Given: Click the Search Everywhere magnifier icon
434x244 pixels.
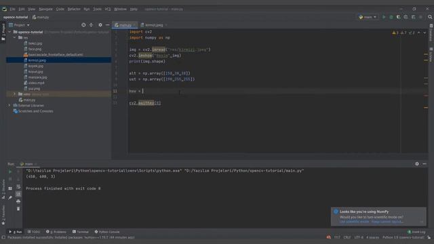Looking at the screenshot, I should pyautogui.click(x=430, y=17).
